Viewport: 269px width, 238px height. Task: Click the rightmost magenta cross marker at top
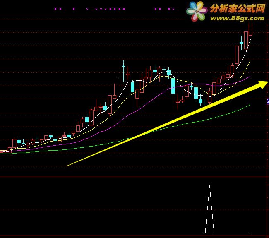click(x=173, y=9)
